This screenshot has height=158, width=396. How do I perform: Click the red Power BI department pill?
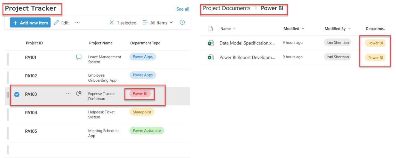click(139, 94)
